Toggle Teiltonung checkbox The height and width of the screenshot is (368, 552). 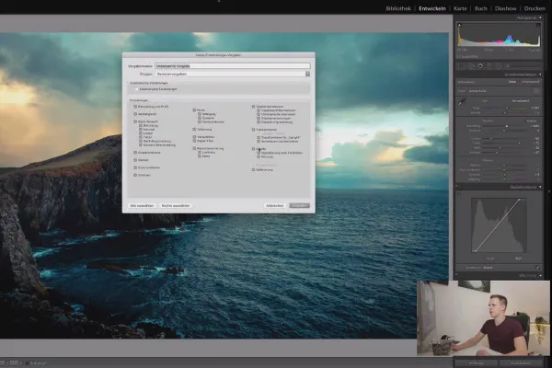(x=194, y=129)
